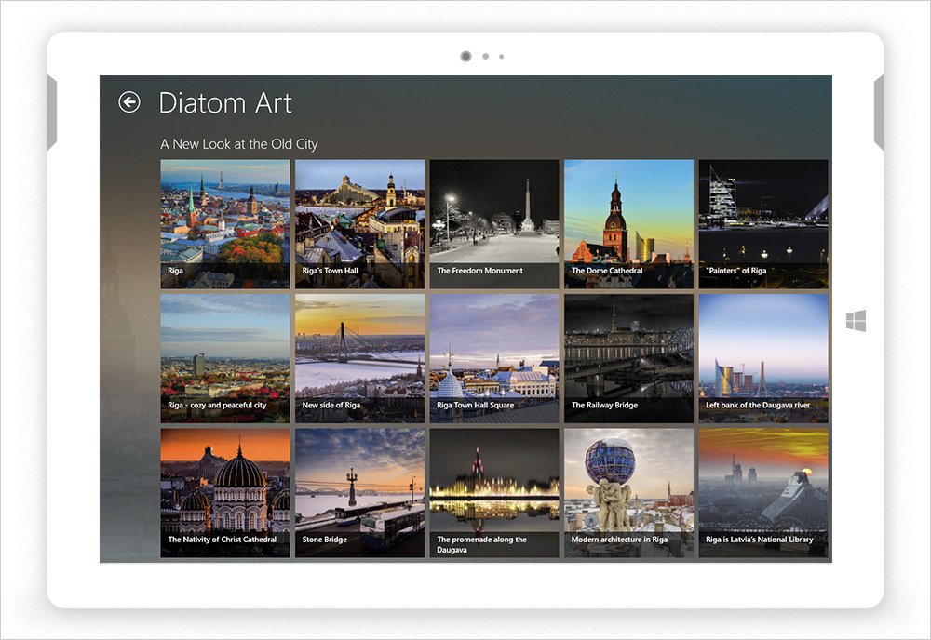Open the Riga's Town Hall tile

(359, 223)
